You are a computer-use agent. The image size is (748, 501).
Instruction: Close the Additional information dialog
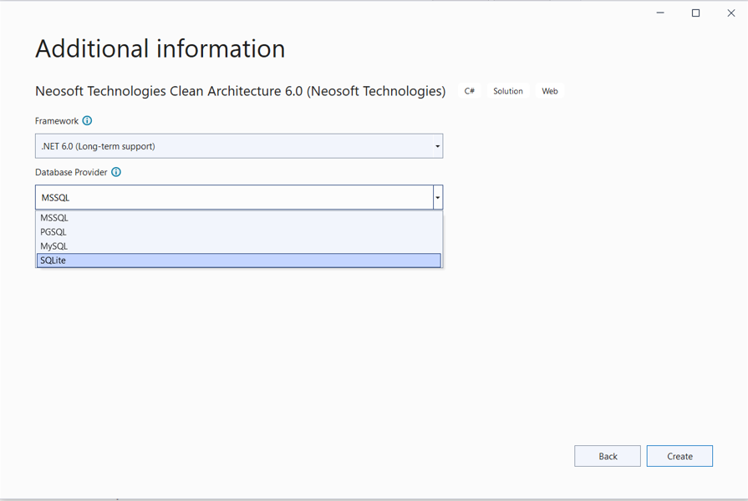(730, 13)
